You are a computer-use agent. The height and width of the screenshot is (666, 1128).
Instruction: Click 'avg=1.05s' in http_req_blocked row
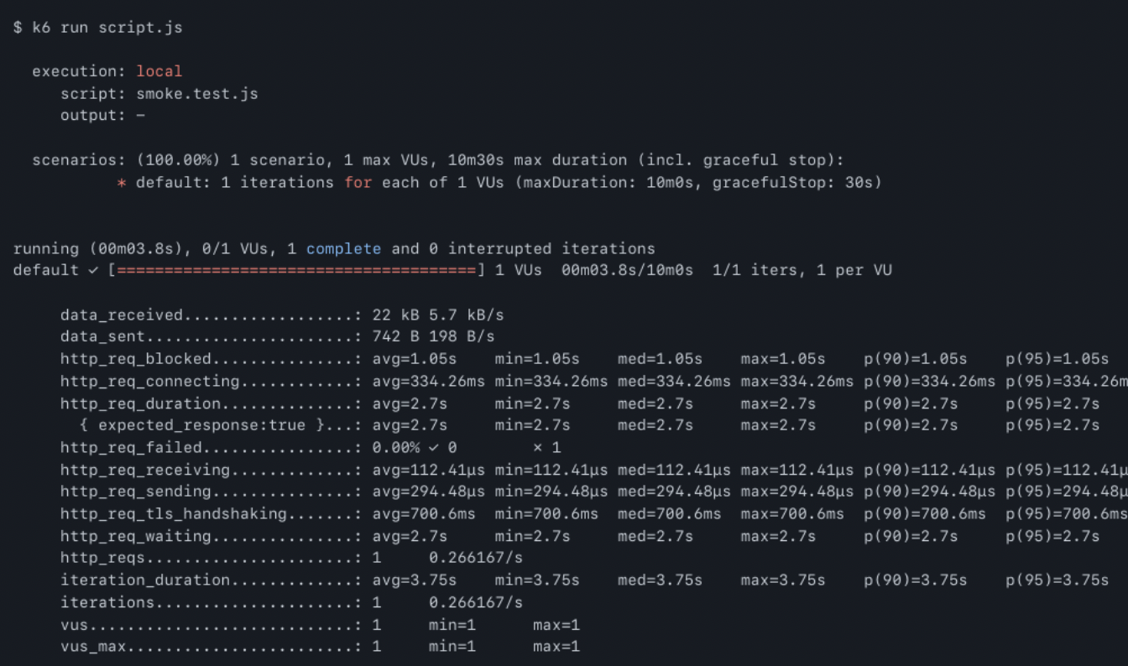tap(415, 359)
